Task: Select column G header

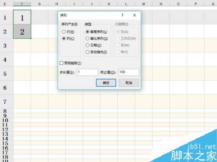Action: click(39, 4)
